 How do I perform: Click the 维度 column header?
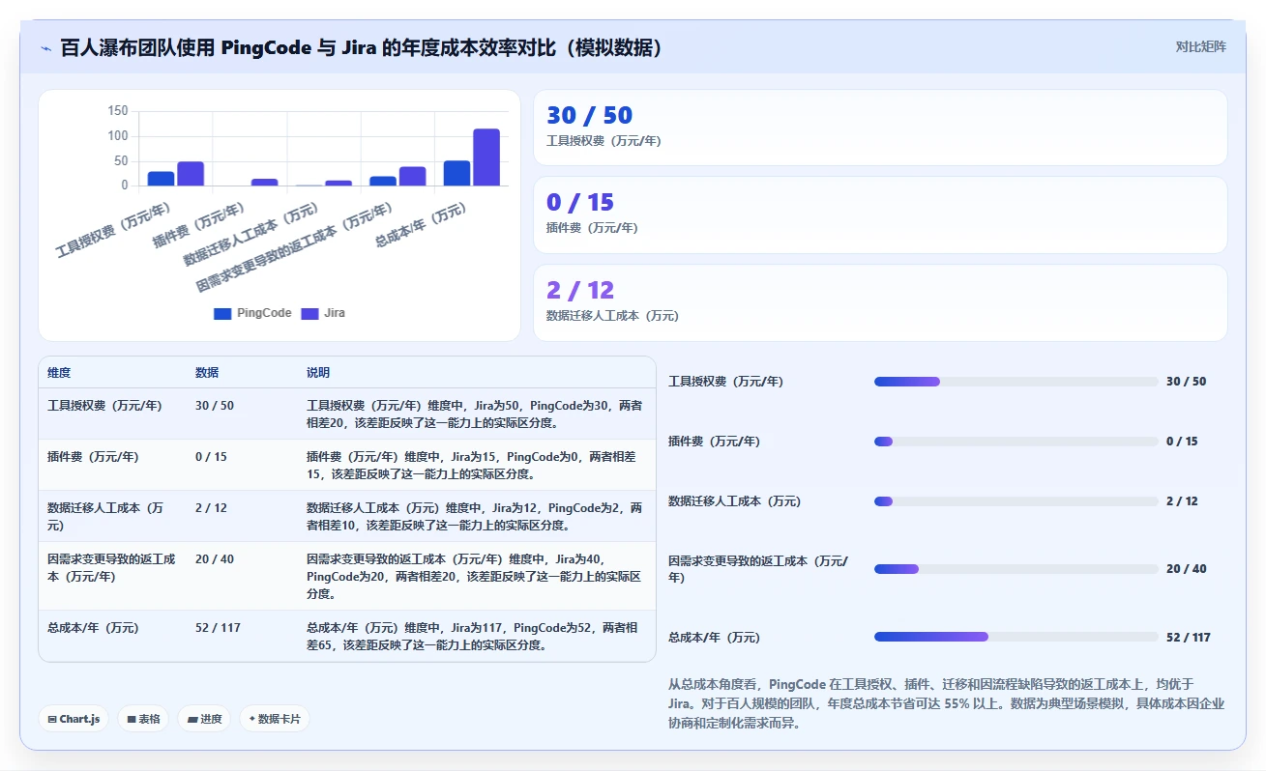(x=59, y=373)
